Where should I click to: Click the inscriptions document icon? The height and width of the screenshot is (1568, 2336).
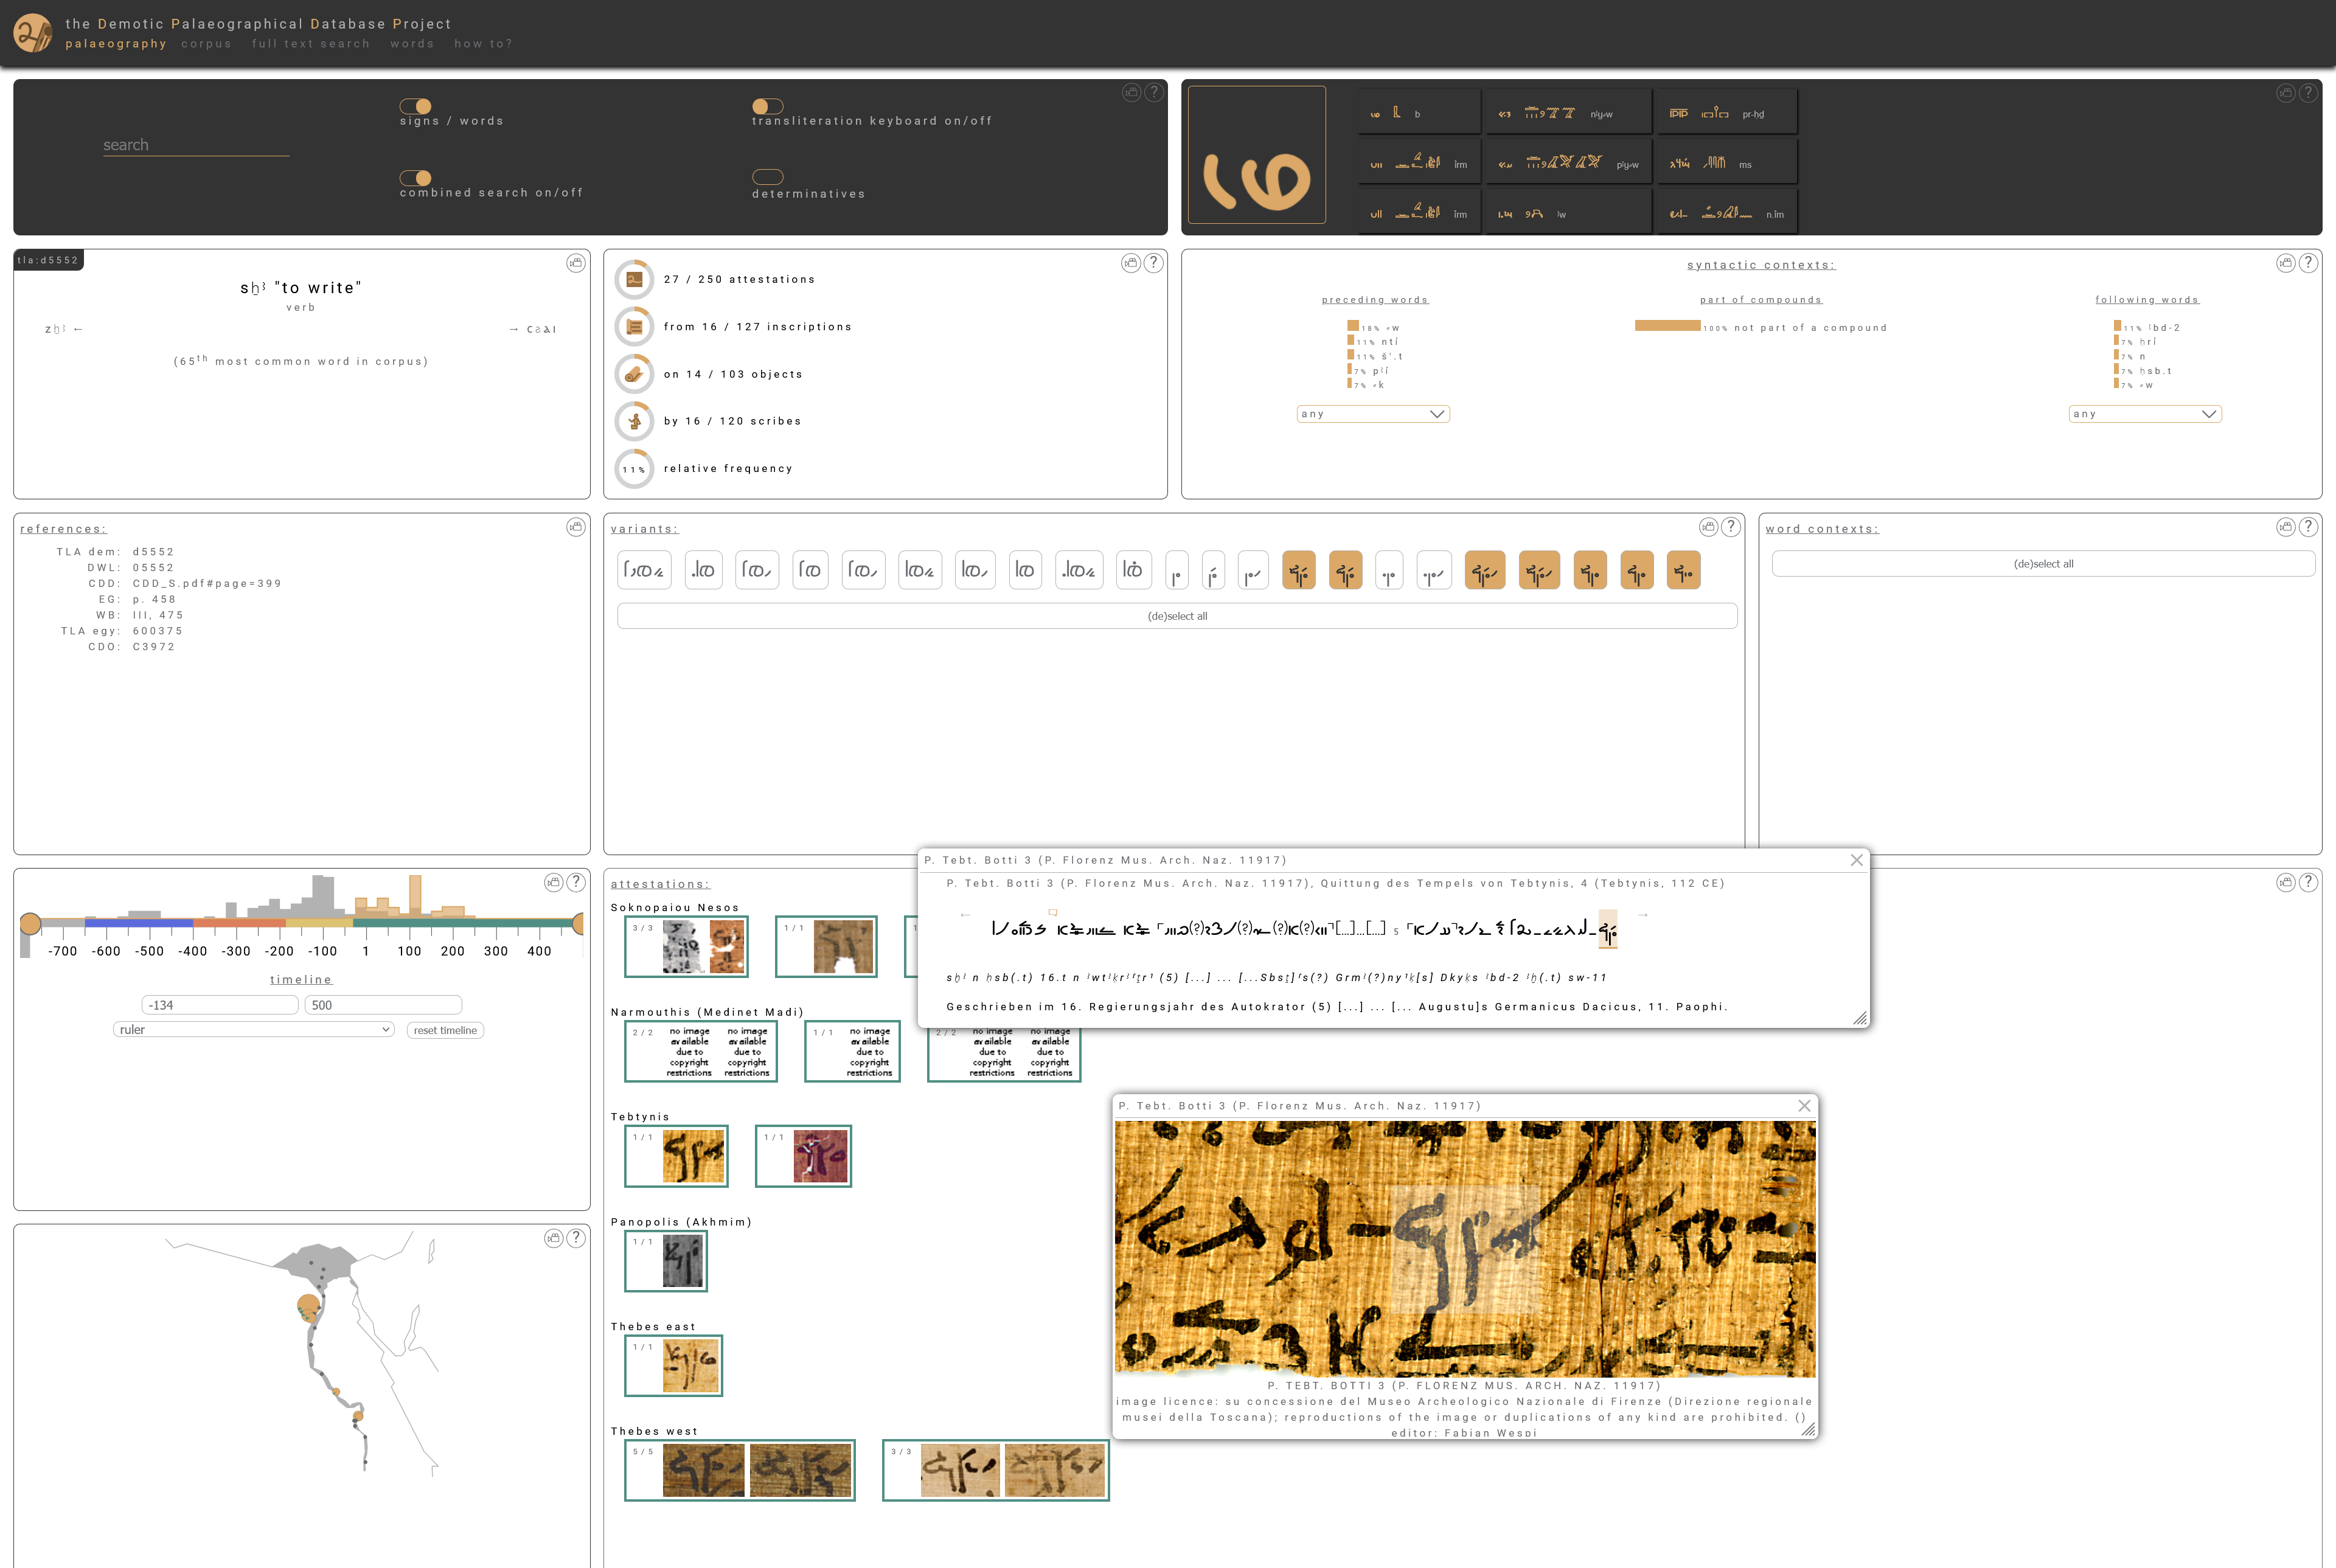(634, 326)
